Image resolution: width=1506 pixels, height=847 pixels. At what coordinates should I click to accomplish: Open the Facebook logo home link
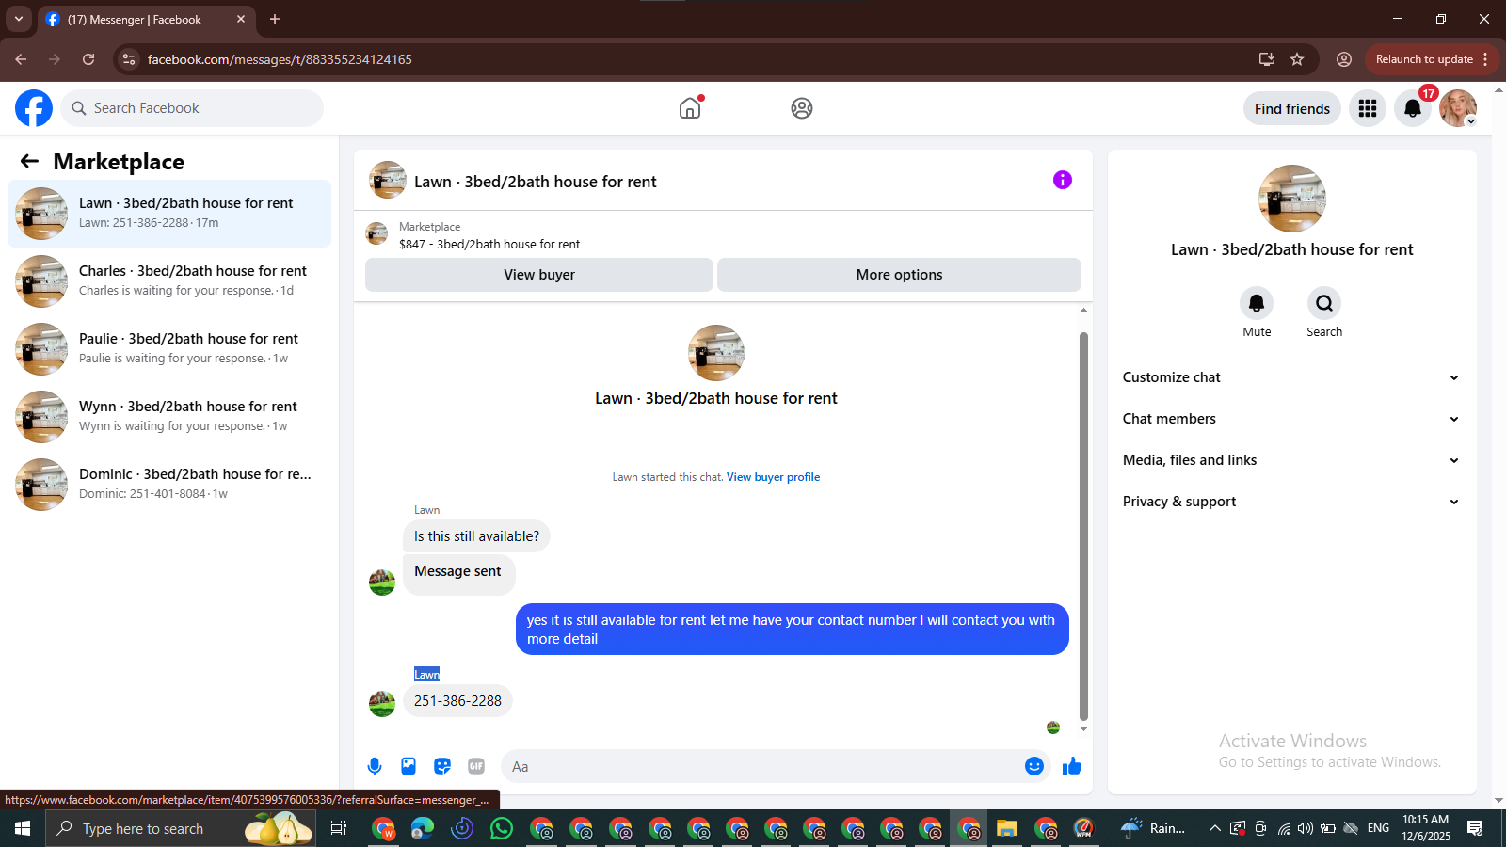[34, 108]
